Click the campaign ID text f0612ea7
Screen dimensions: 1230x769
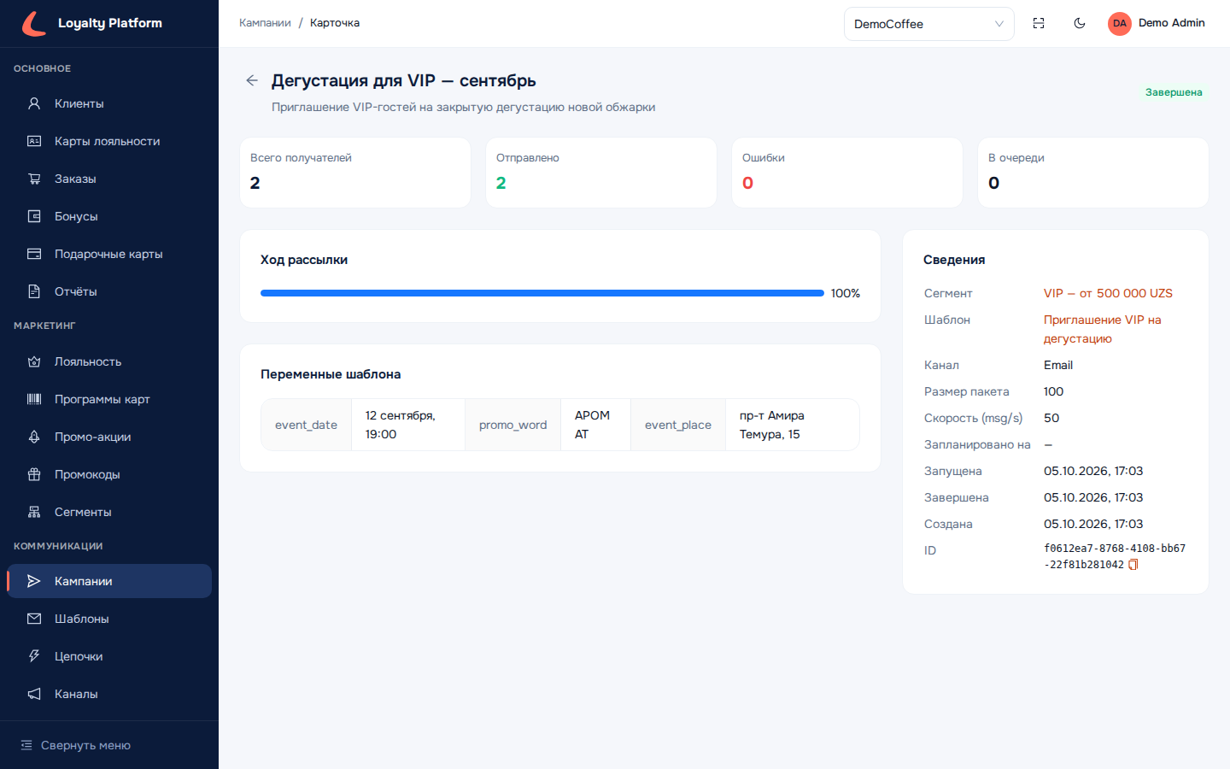pyautogui.click(x=1115, y=556)
